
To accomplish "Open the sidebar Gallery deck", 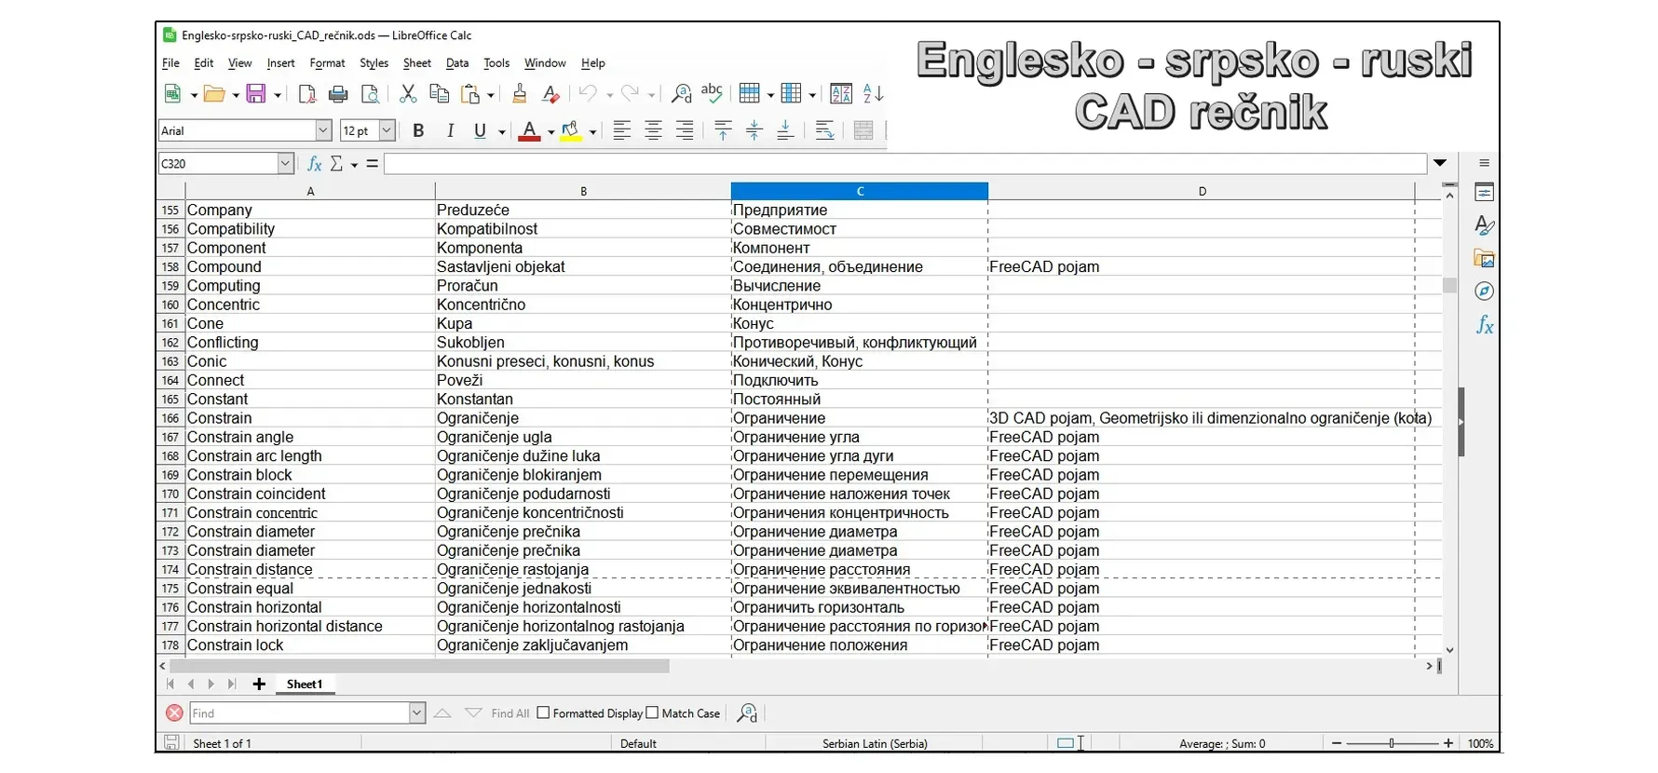I will tap(1484, 259).
